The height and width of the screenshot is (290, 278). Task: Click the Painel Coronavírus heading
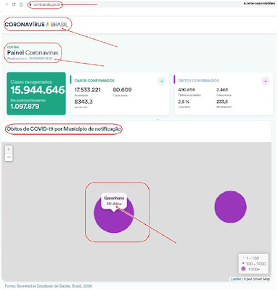click(x=33, y=53)
